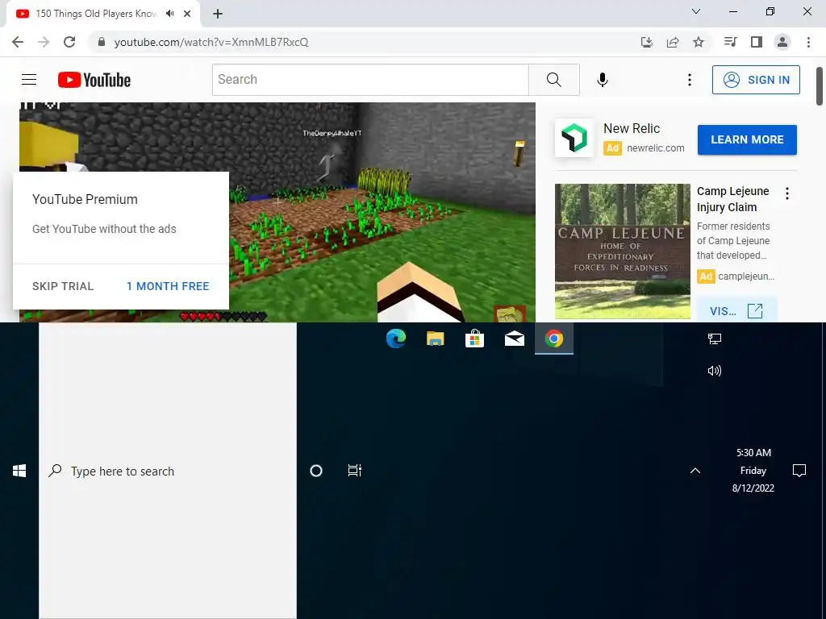Open Chrome three-dot menu
This screenshot has height=619, width=826.
tap(808, 42)
